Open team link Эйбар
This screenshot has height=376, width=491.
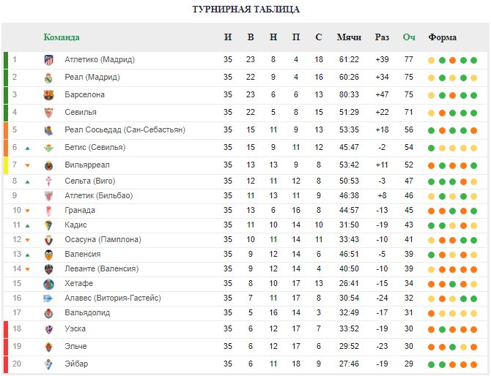[76, 364]
